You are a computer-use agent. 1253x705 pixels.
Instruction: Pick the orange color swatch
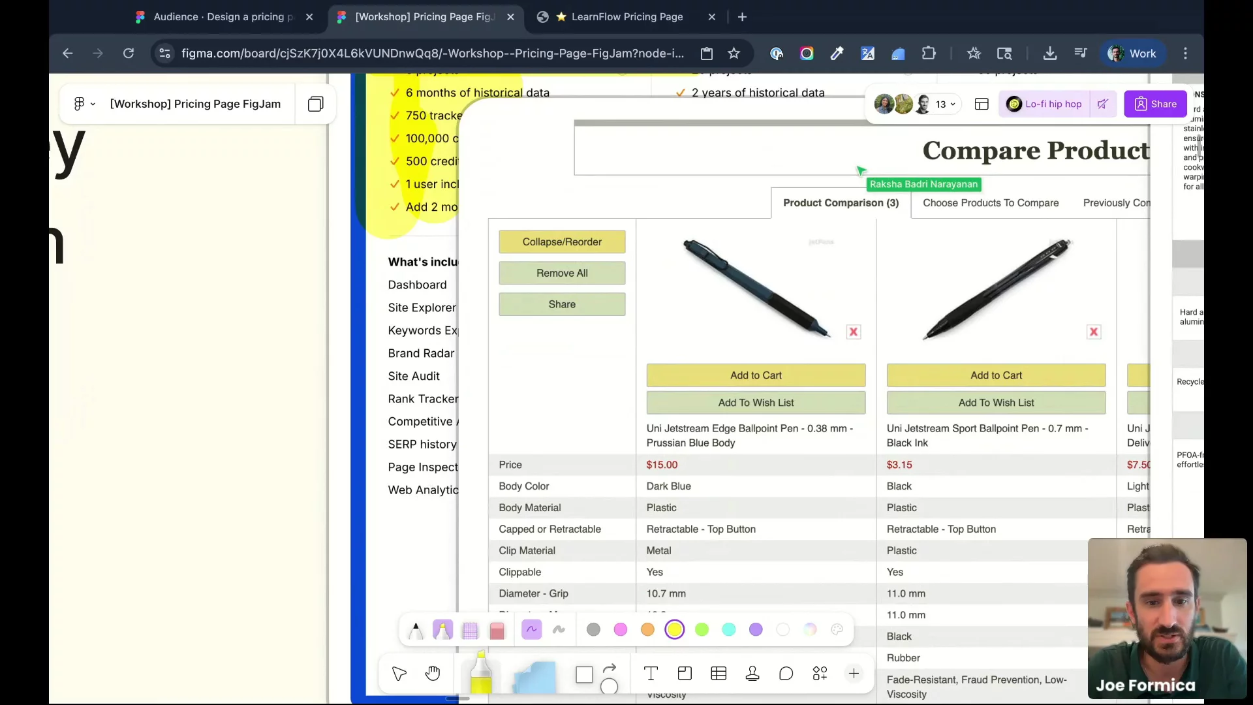(x=647, y=629)
